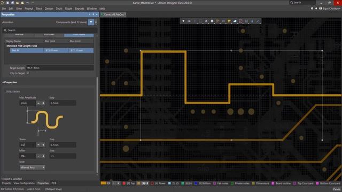
Task: Toggle visibility of [5] L5 layer
Action: [169, 183]
